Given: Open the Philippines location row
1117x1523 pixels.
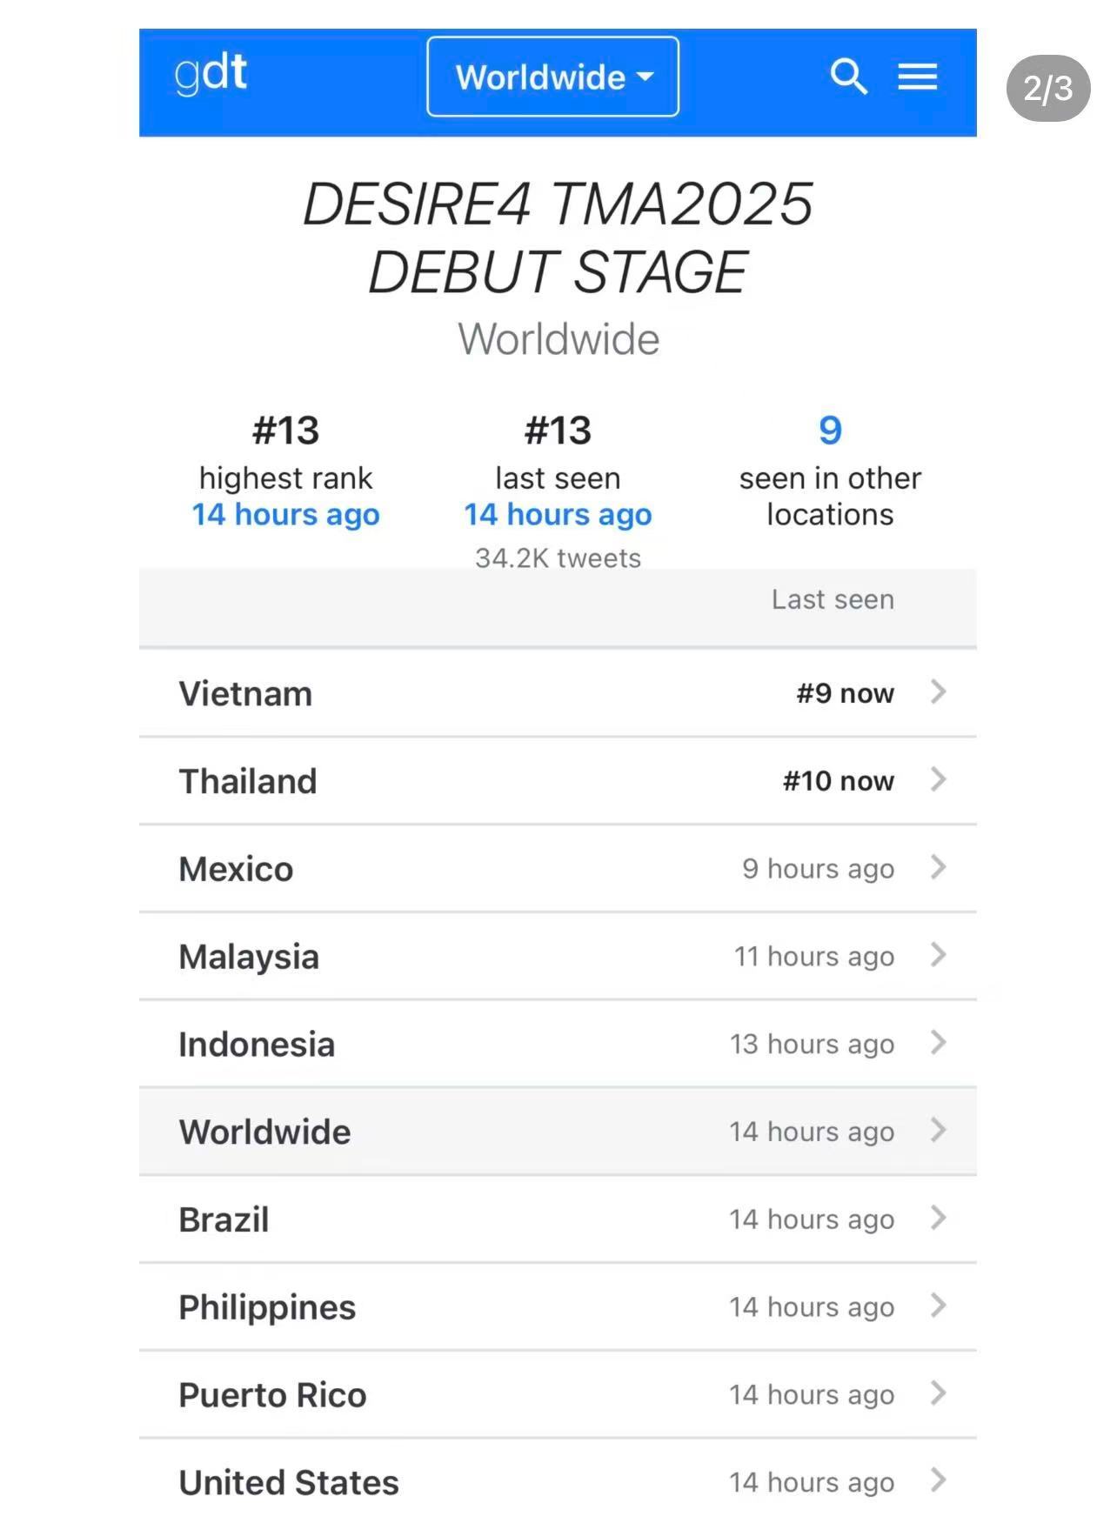Looking at the screenshot, I should pos(558,1306).
